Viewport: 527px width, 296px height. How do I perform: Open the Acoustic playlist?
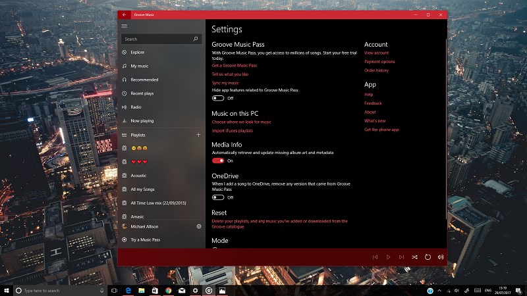coord(138,176)
